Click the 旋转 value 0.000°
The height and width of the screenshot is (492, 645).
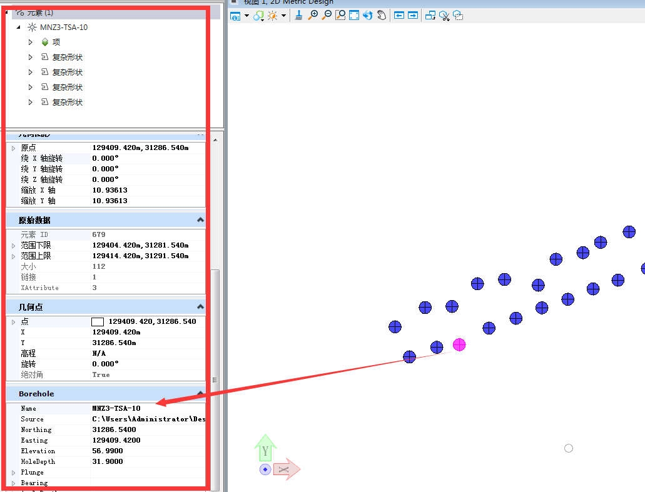[x=105, y=364]
